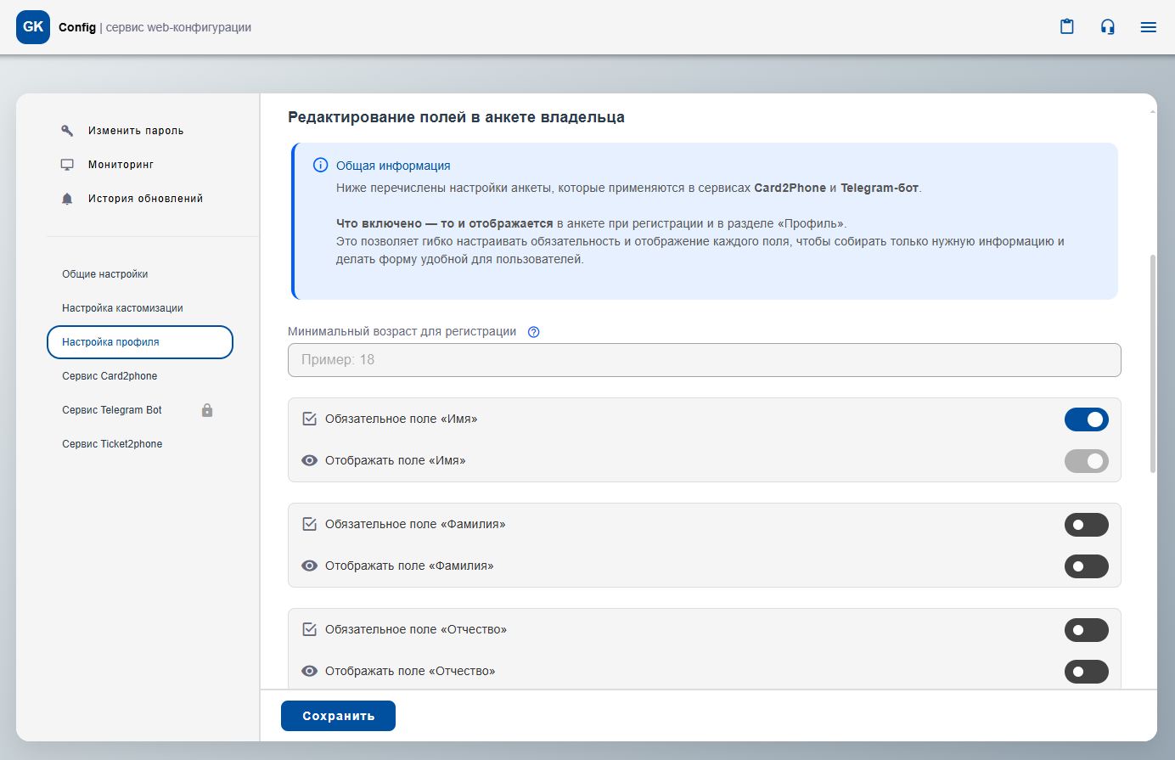
Task: Enable Отображать поле «Отчество» toggle
Action: pos(1086,672)
